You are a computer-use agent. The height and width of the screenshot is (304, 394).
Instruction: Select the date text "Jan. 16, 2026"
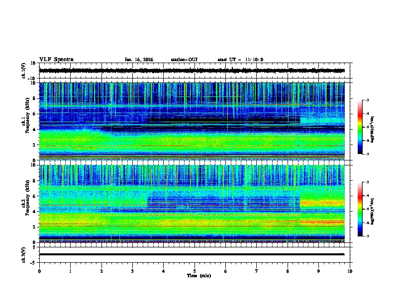pos(139,60)
